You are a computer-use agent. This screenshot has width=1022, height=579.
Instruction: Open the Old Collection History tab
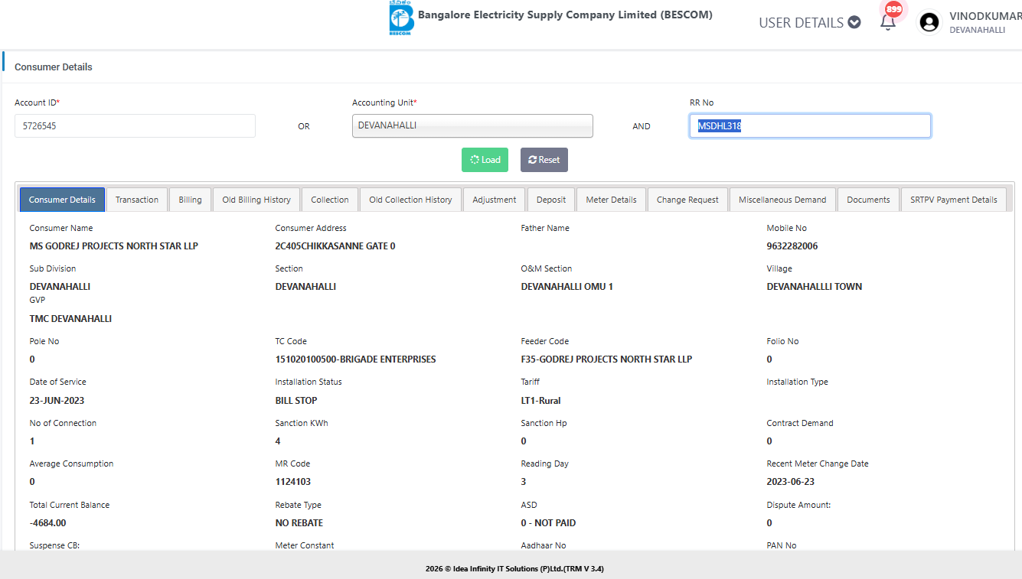410,200
